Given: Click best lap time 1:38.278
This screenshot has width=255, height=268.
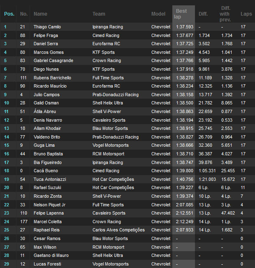Looking at the screenshot, I should [x=185, y=78].
